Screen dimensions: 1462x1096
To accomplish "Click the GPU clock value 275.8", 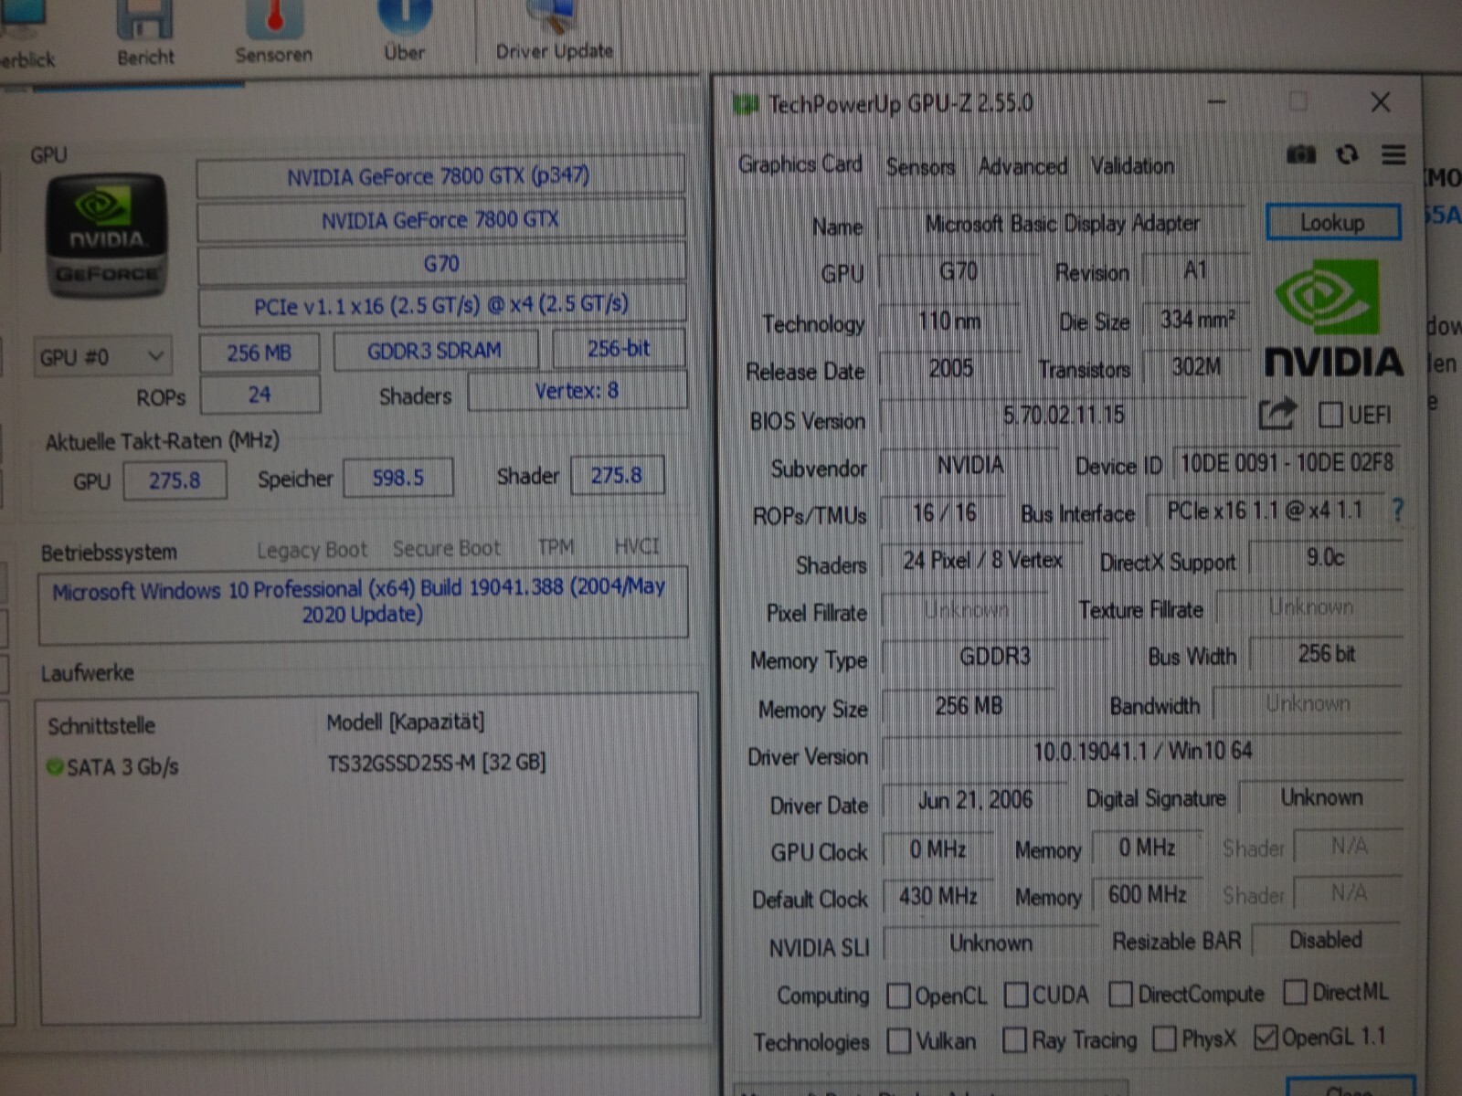I will 175,480.
